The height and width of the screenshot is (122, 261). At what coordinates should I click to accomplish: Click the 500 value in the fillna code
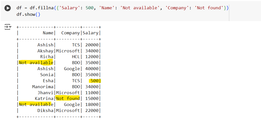click(90, 8)
